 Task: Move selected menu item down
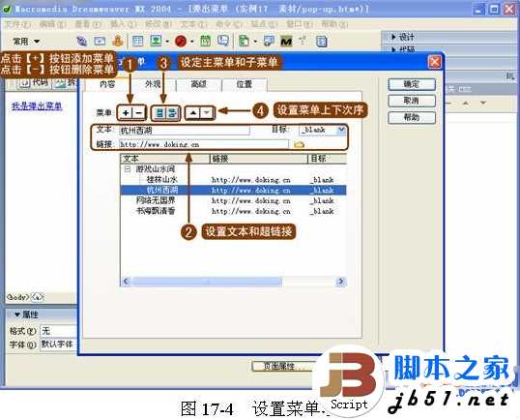point(206,113)
